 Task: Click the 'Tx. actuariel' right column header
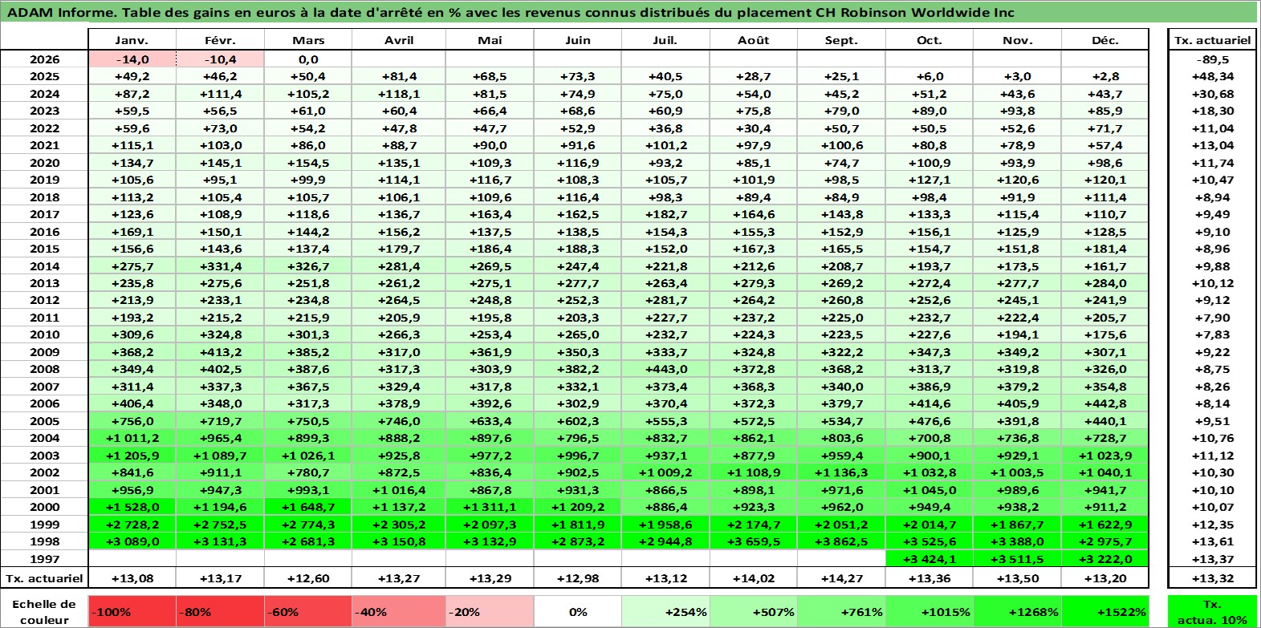1213,40
